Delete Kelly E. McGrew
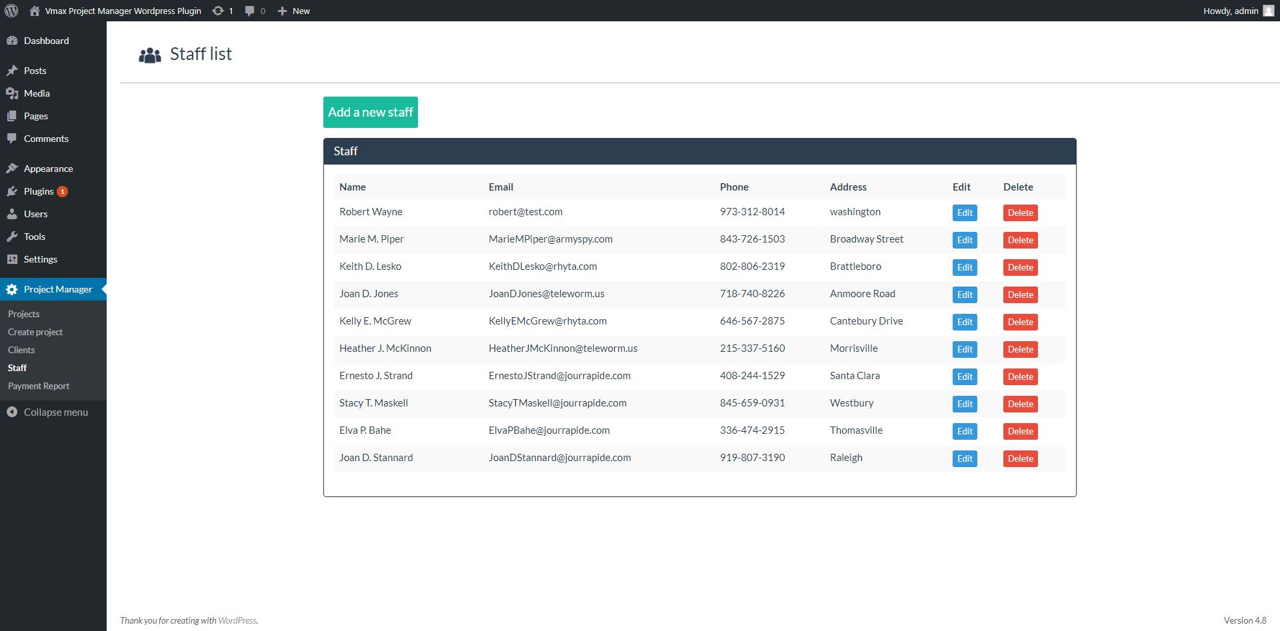The width and height of the screenshot is (1280, 631). click(x=1021, y=322)
